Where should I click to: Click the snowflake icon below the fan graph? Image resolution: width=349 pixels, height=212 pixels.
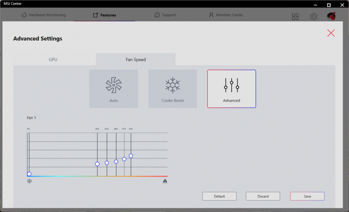pos(29,181)
